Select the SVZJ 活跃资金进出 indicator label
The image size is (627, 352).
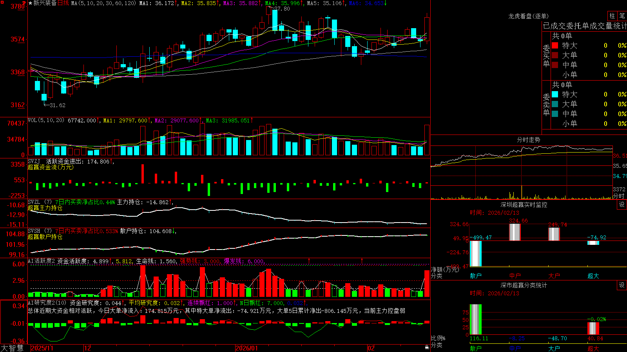71,161
